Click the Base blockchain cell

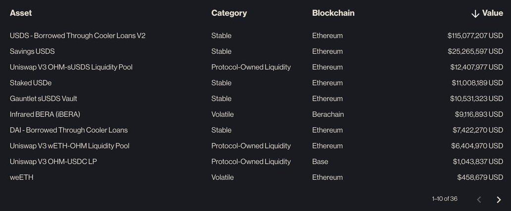pos(320,162)
